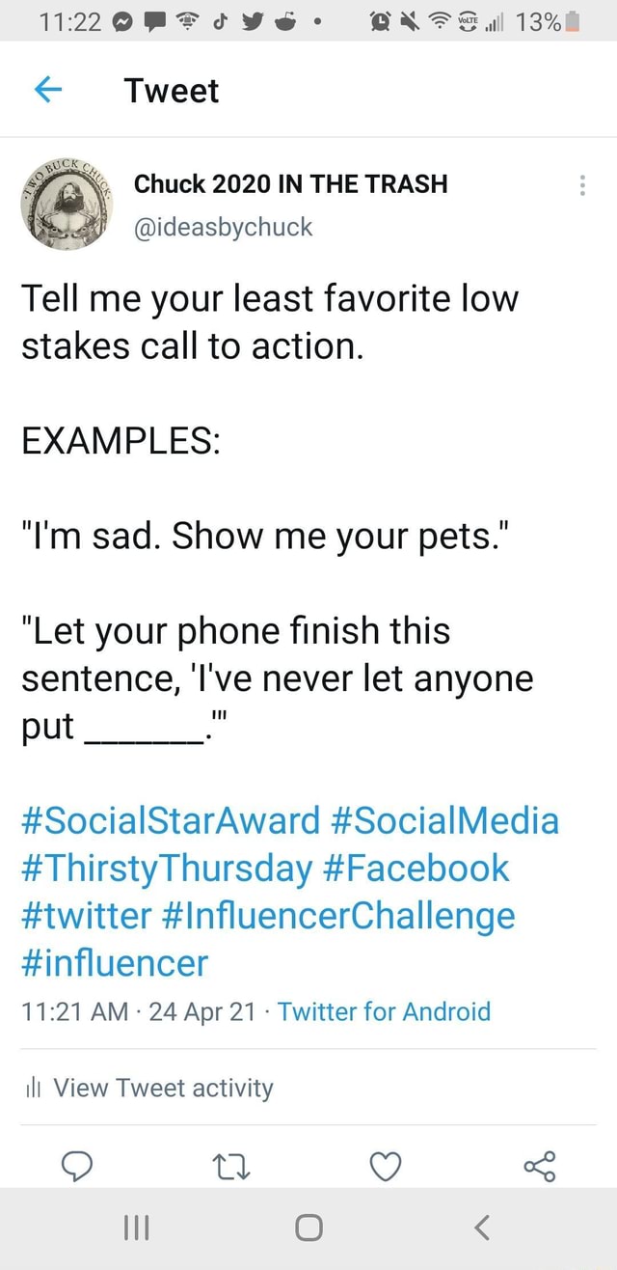Viewport: 617px width, 1270px height.
Task: Open recent apps from the navigation bar
Action: [136, 1228]
